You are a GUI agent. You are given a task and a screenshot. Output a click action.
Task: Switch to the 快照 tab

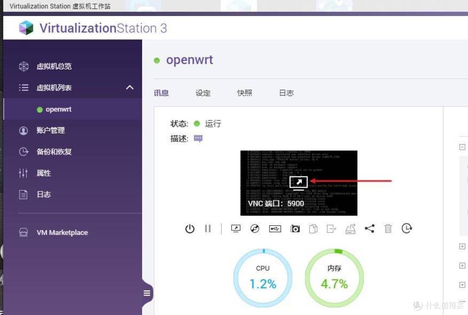pyautogui.click(x=244, y=93)
